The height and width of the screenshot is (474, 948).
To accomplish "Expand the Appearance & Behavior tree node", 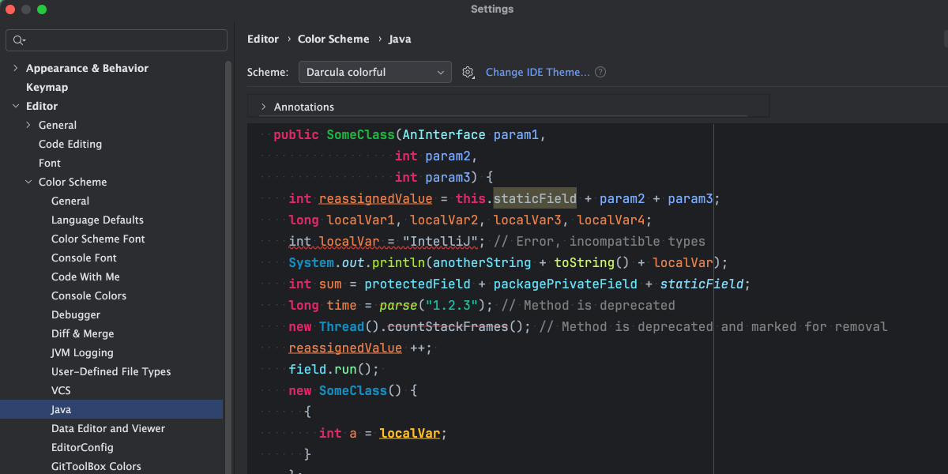I will (x=15, y=67).
